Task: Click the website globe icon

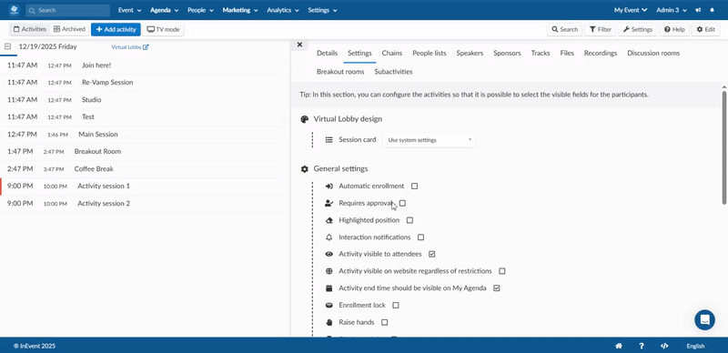Action: pos(329,271)
